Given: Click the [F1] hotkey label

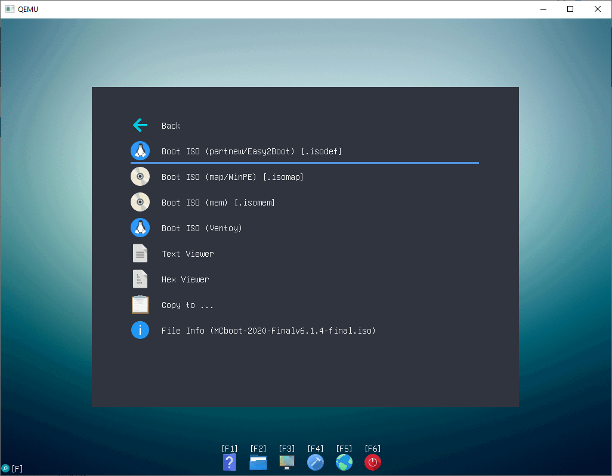Looking at the screenshot, I should [x=230, y=449].
